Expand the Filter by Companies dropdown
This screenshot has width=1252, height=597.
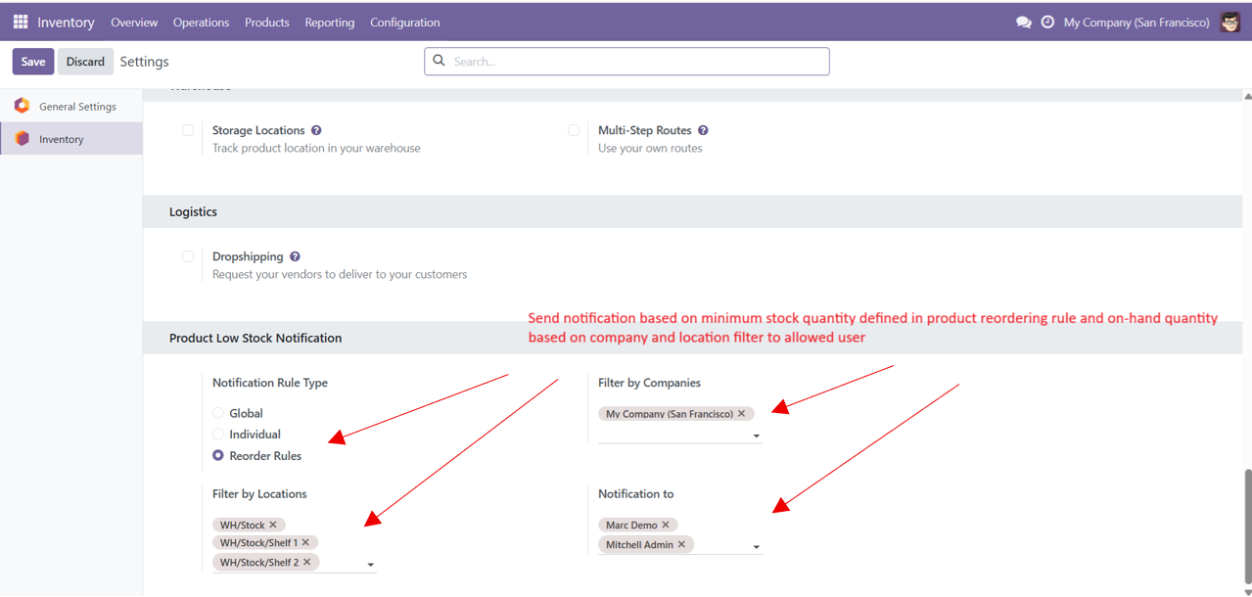coord(756,436)
